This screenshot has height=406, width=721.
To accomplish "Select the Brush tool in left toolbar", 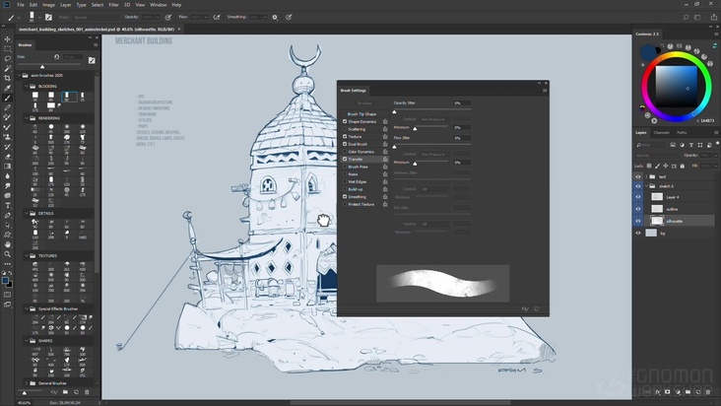I will tap(7, 98).
